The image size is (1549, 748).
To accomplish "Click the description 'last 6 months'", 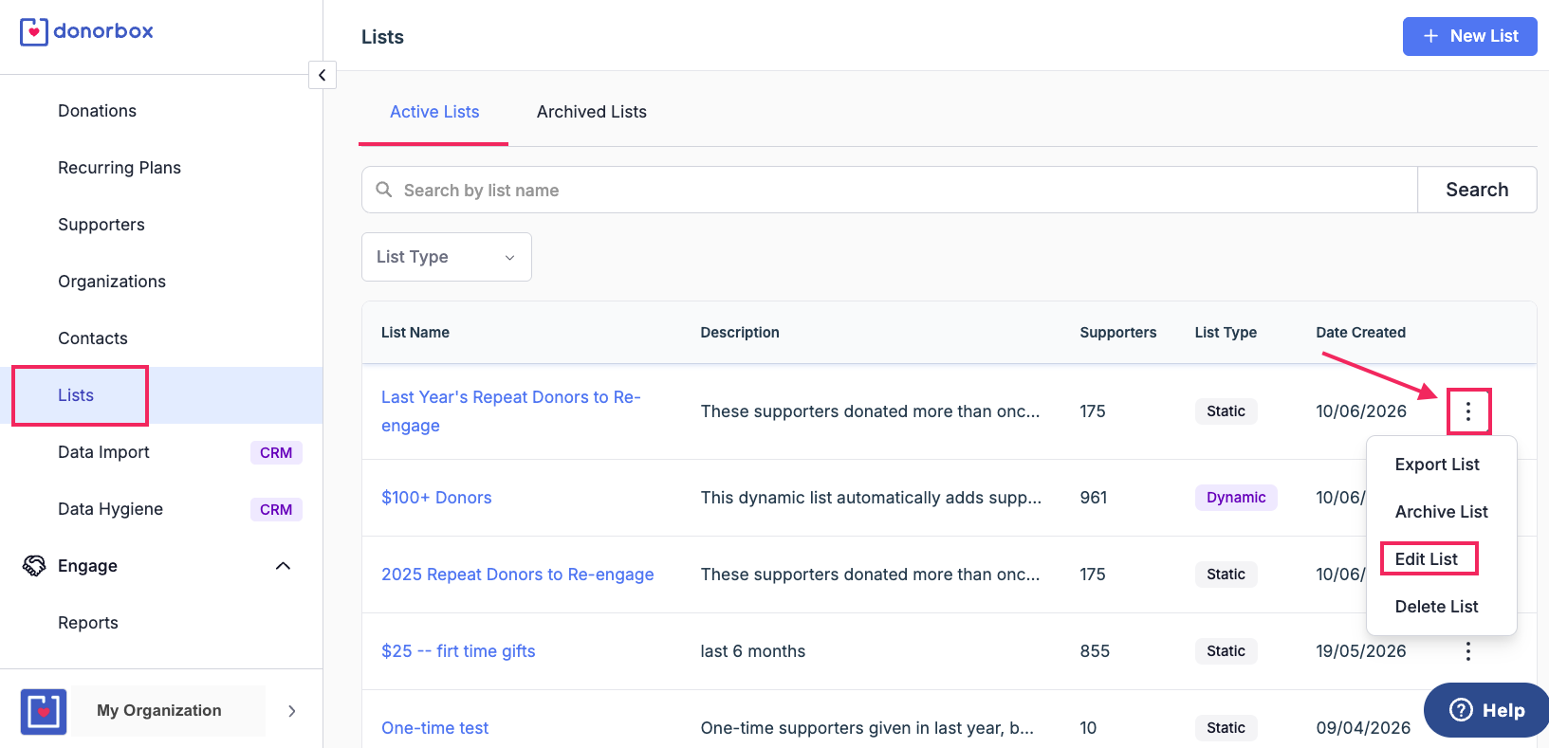I will pyautogui.click(x=753, y=651).
